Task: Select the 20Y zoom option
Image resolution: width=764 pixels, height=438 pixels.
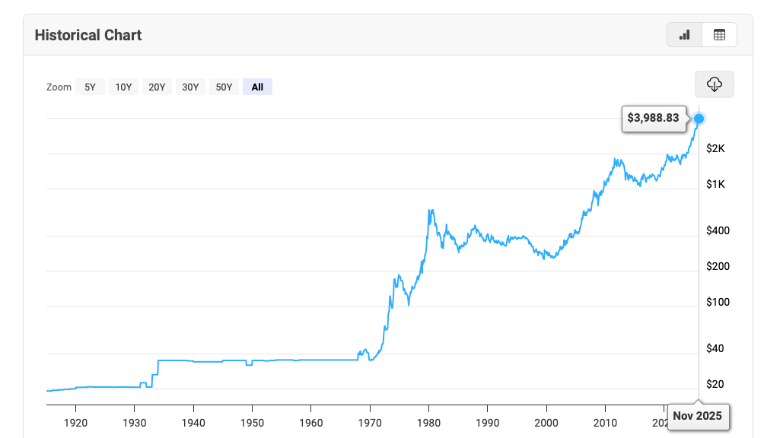Action: pyautogui.click(x=157, y=87)
